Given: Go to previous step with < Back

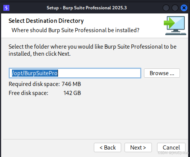Looking at the screenshot, I should click(x=107, y=148).
